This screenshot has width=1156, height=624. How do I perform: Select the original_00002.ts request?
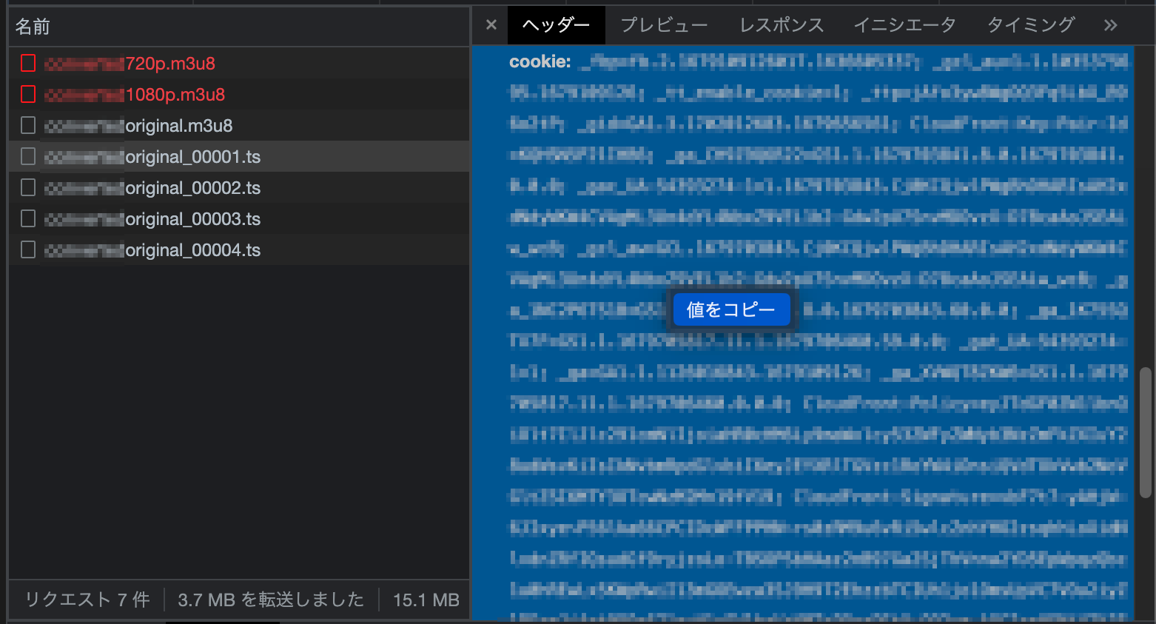(x=239, y=188)
